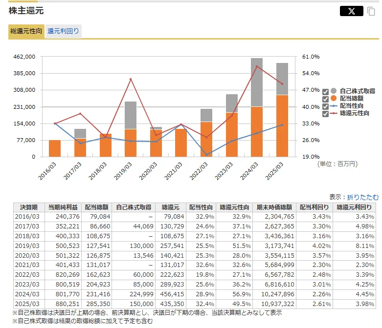Click the 株主還元 section heading
The width and height of the screenshot is (382, 328).
point(26,11)
